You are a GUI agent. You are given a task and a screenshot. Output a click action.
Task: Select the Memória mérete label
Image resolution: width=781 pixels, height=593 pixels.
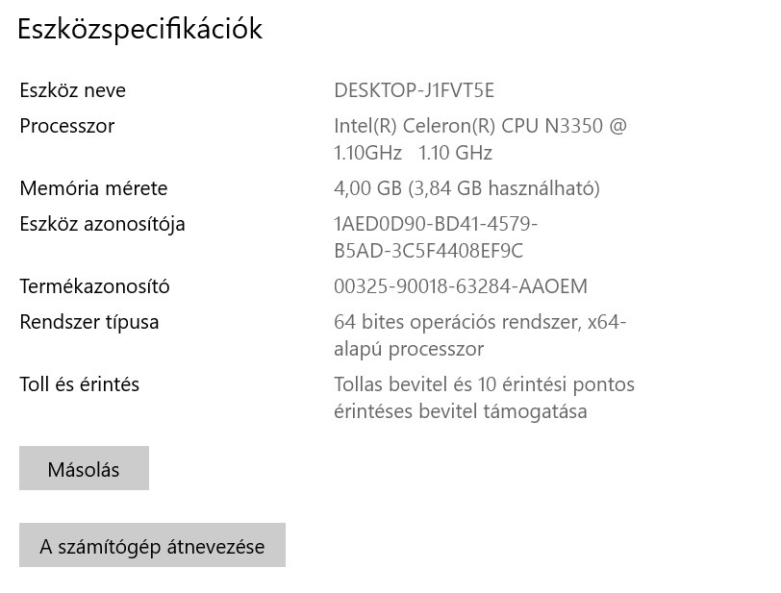point(93,188)
